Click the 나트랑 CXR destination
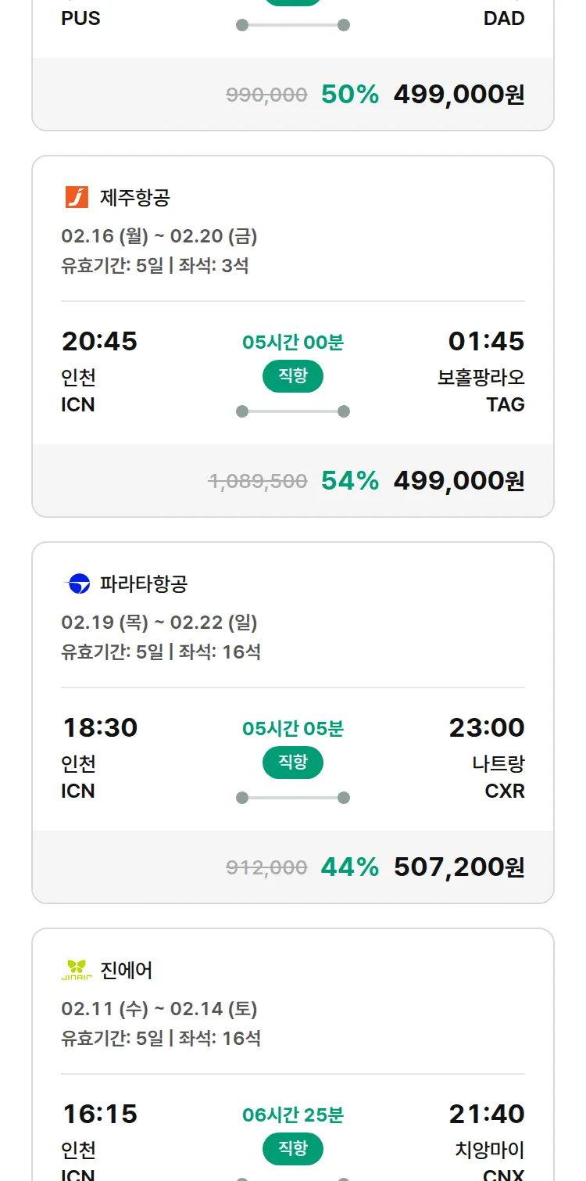Viewport: 586px width, 1181px height. coord(498,777)
